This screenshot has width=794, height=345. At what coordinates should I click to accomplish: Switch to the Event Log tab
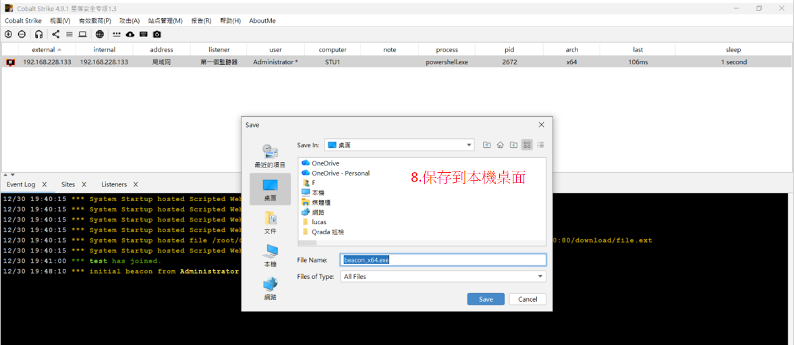tap(21, 184)
